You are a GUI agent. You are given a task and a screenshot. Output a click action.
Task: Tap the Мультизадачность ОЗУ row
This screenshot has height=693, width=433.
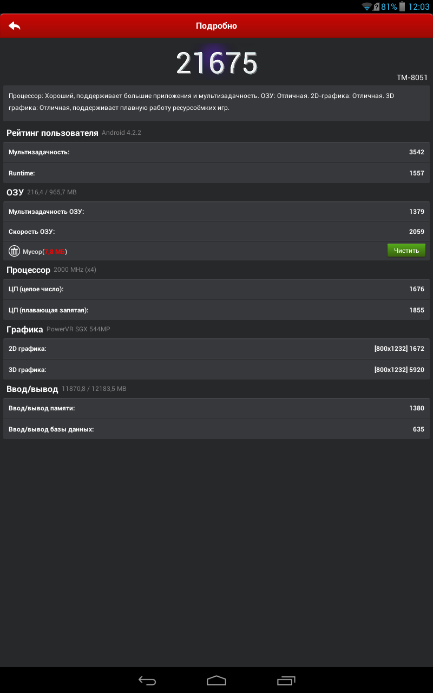pyautogui.click(x=216, y=212)
